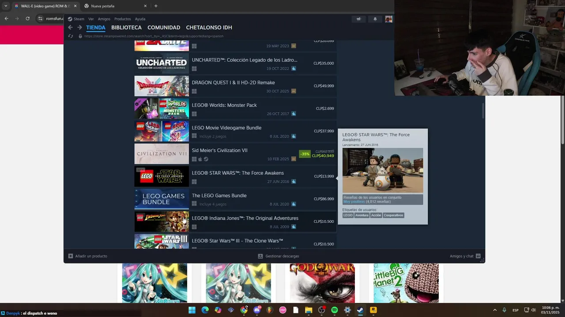
Task: Open LEGO Worlds: Monster Pack result
Action: pyautogui.click(x=235, y=108)
